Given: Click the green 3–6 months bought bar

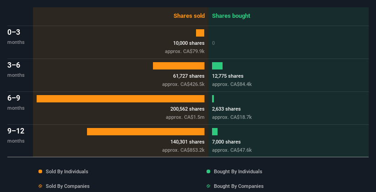Looking at the screenshot, I should coord(217,66).
